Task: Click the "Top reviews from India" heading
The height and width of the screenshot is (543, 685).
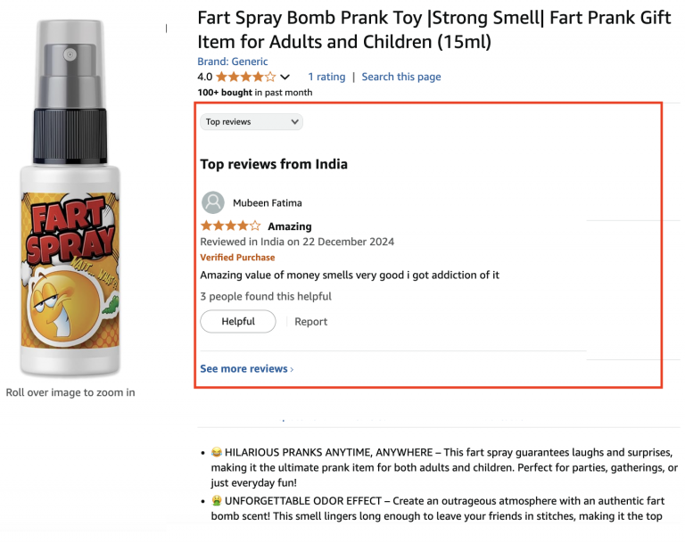Action: [274, 164]
